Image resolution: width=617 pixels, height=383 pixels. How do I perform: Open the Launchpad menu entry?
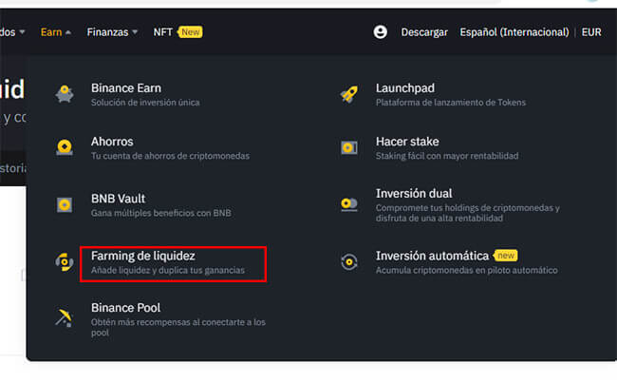(451, 95)
